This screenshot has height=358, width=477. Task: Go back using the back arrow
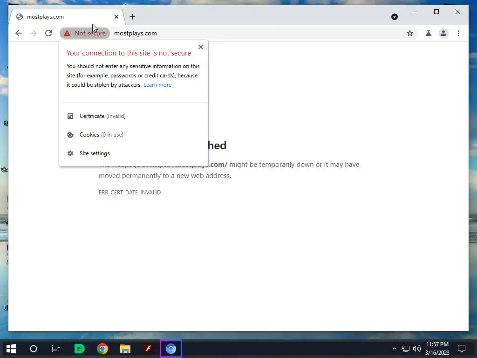point(19,33)
